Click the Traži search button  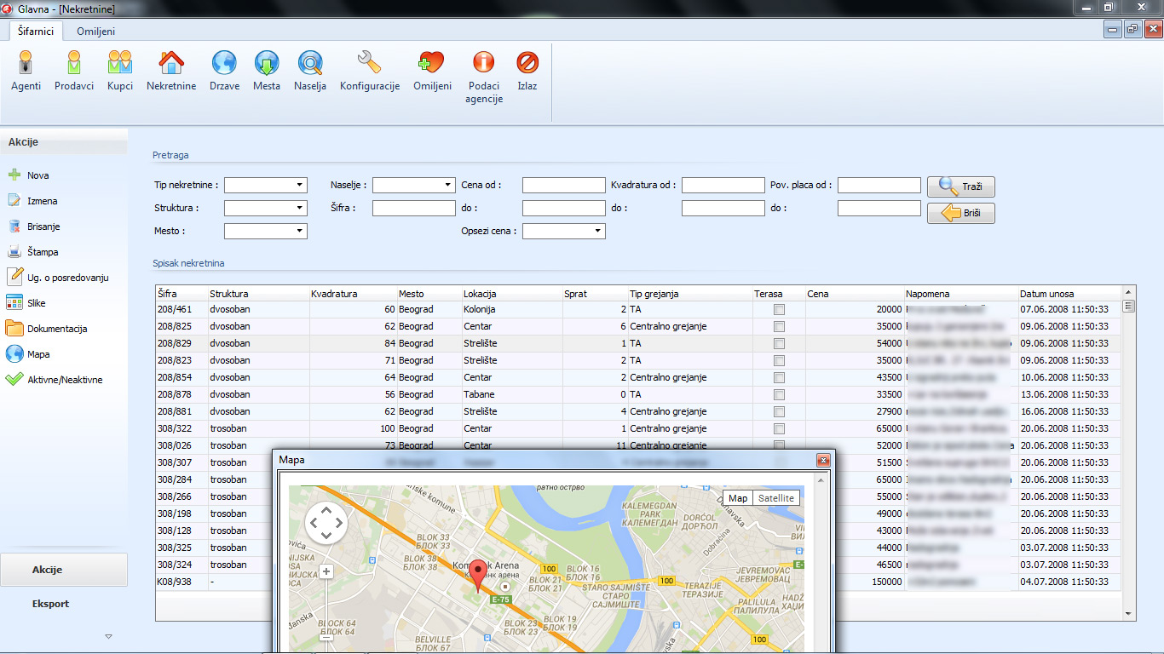click(961, 186)
